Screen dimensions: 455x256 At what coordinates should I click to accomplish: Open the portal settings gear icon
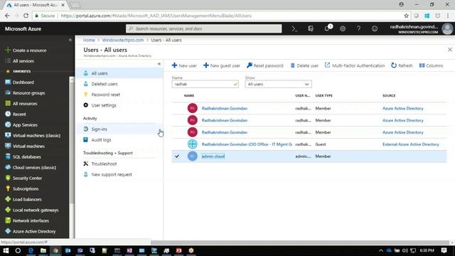pyautogui.click(x=343, y=28)
